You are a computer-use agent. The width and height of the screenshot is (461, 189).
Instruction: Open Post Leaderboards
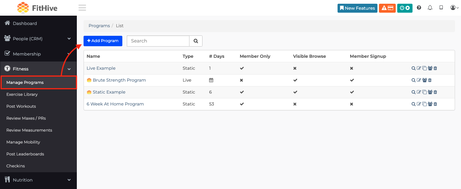(25, 154)
